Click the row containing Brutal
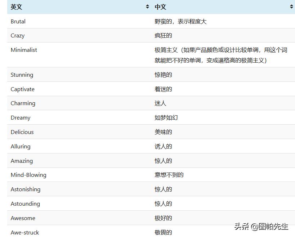 [x=17, y=21]
